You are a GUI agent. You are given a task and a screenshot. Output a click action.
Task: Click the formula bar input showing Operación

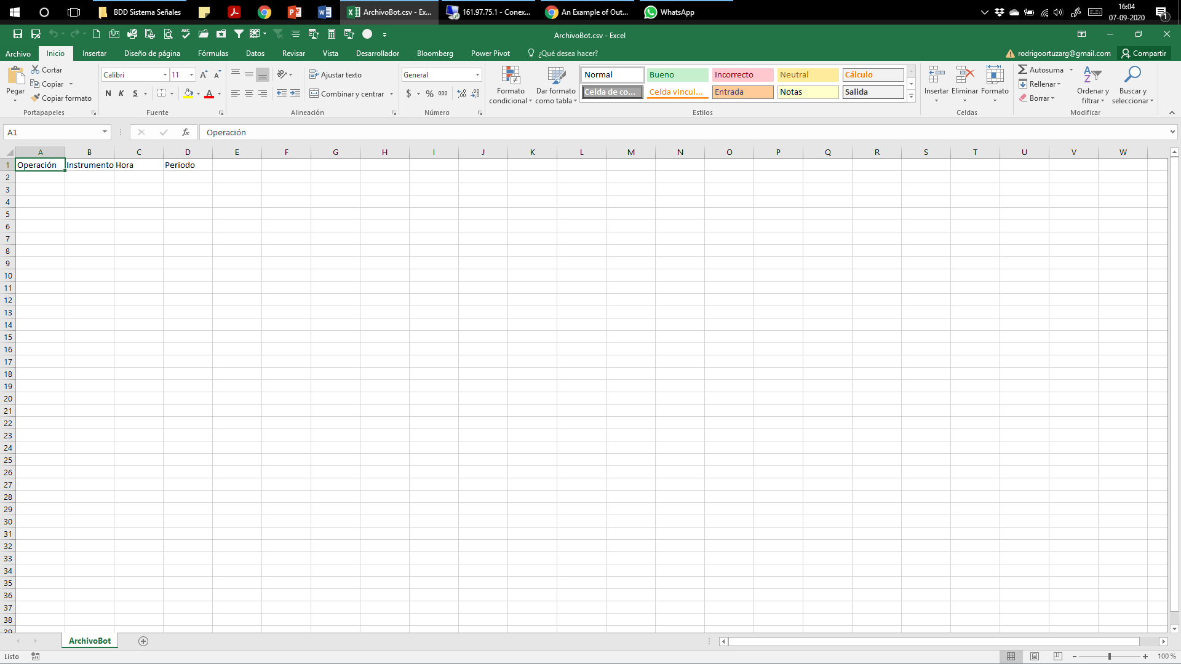[x=683, y=132]
